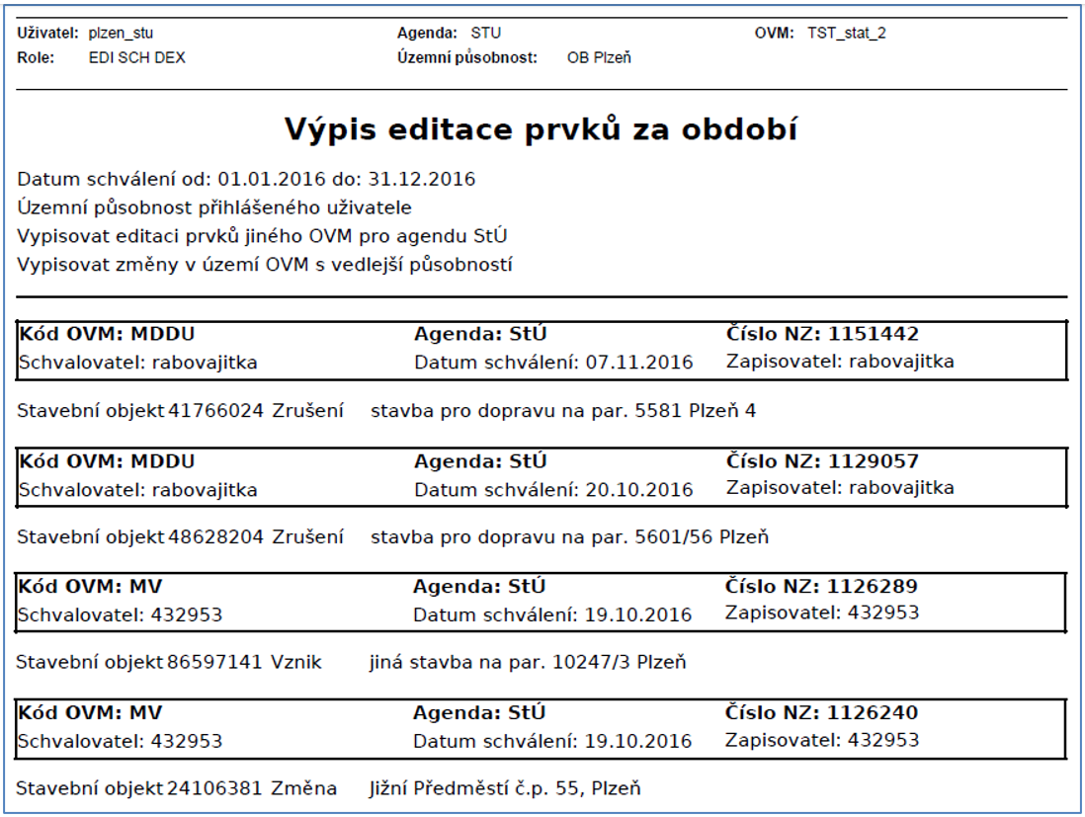Select building object 86597141 Vznik row
The image size is (1085, 817).
pyautogui.click(x=351, y=662)
